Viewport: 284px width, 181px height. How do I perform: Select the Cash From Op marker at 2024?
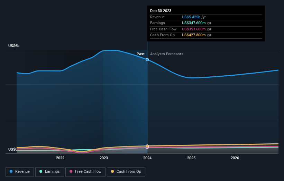(x=147, y=146)
